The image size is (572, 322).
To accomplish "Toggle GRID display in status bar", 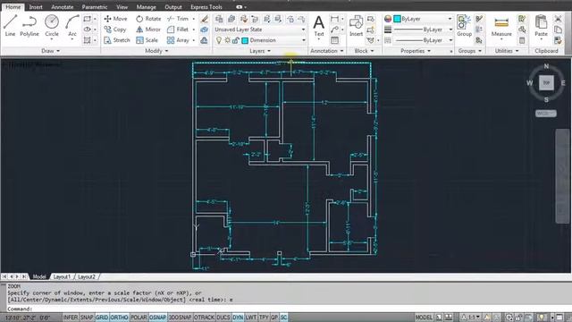I will coord(102,318).
